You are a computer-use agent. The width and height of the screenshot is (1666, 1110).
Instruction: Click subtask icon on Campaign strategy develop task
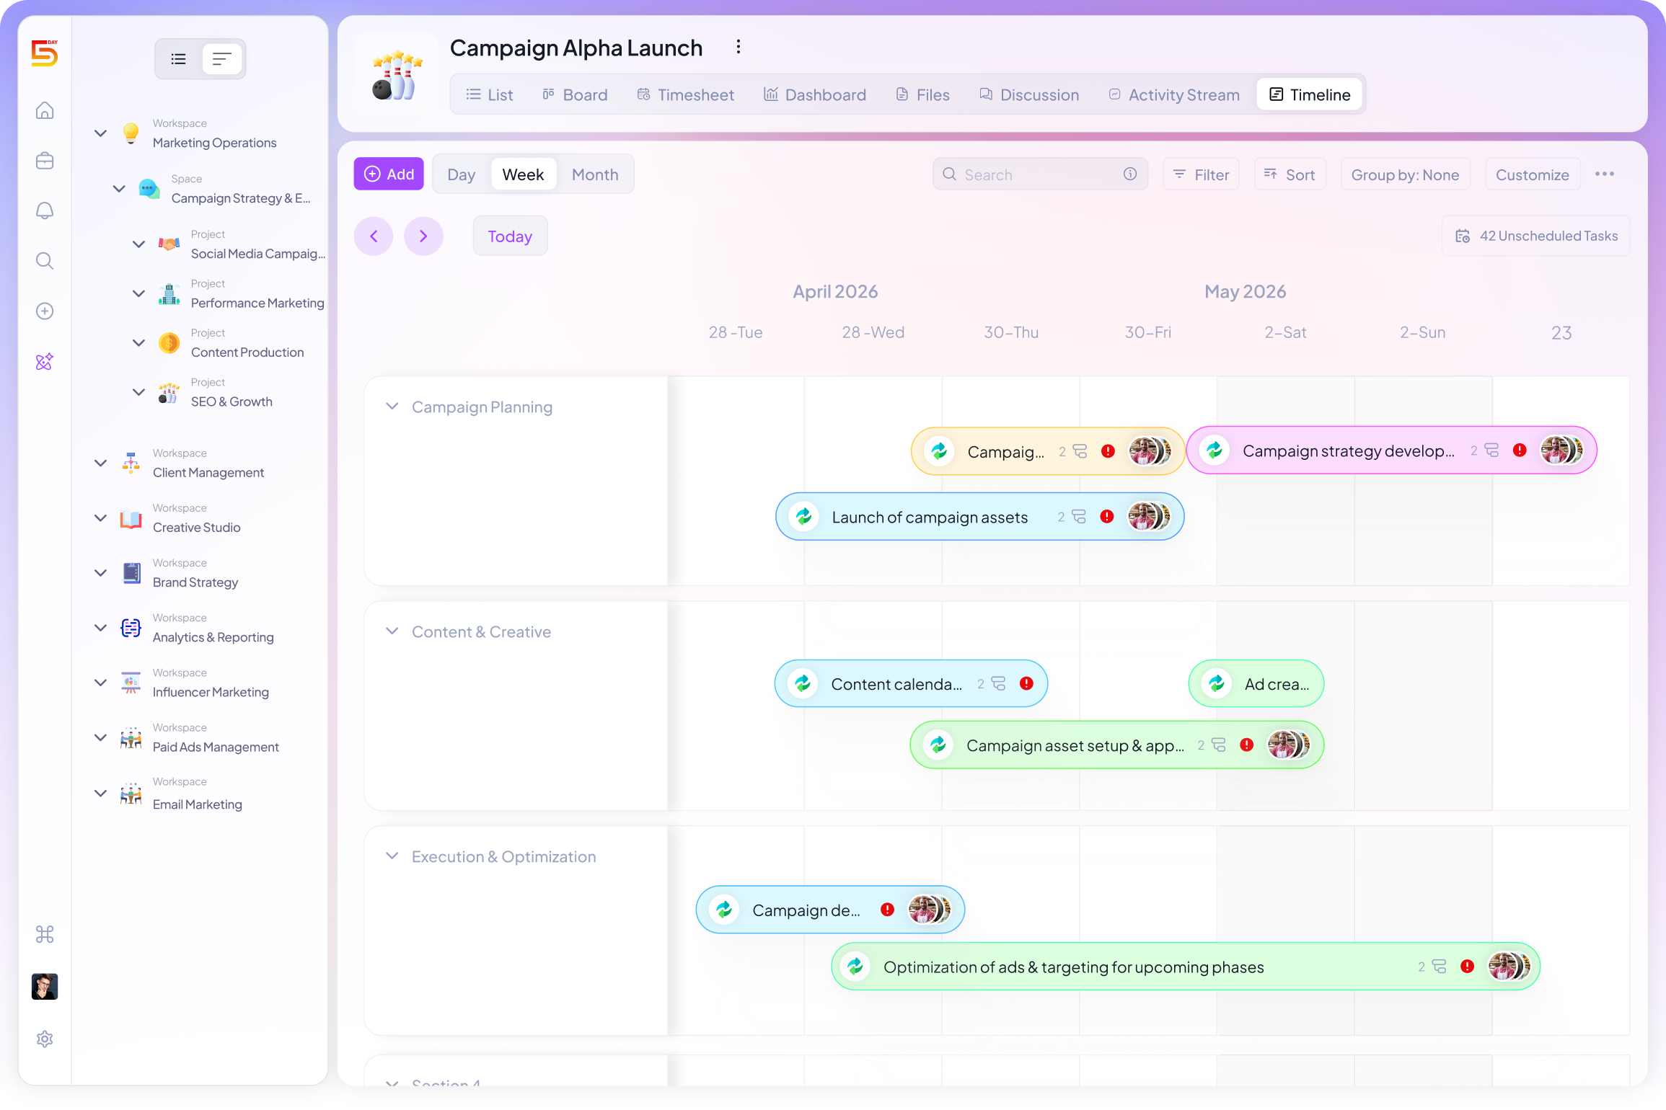click(1491, 450)
